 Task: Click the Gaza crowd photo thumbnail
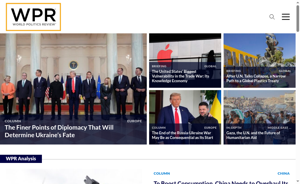click(x=260, y=107)
